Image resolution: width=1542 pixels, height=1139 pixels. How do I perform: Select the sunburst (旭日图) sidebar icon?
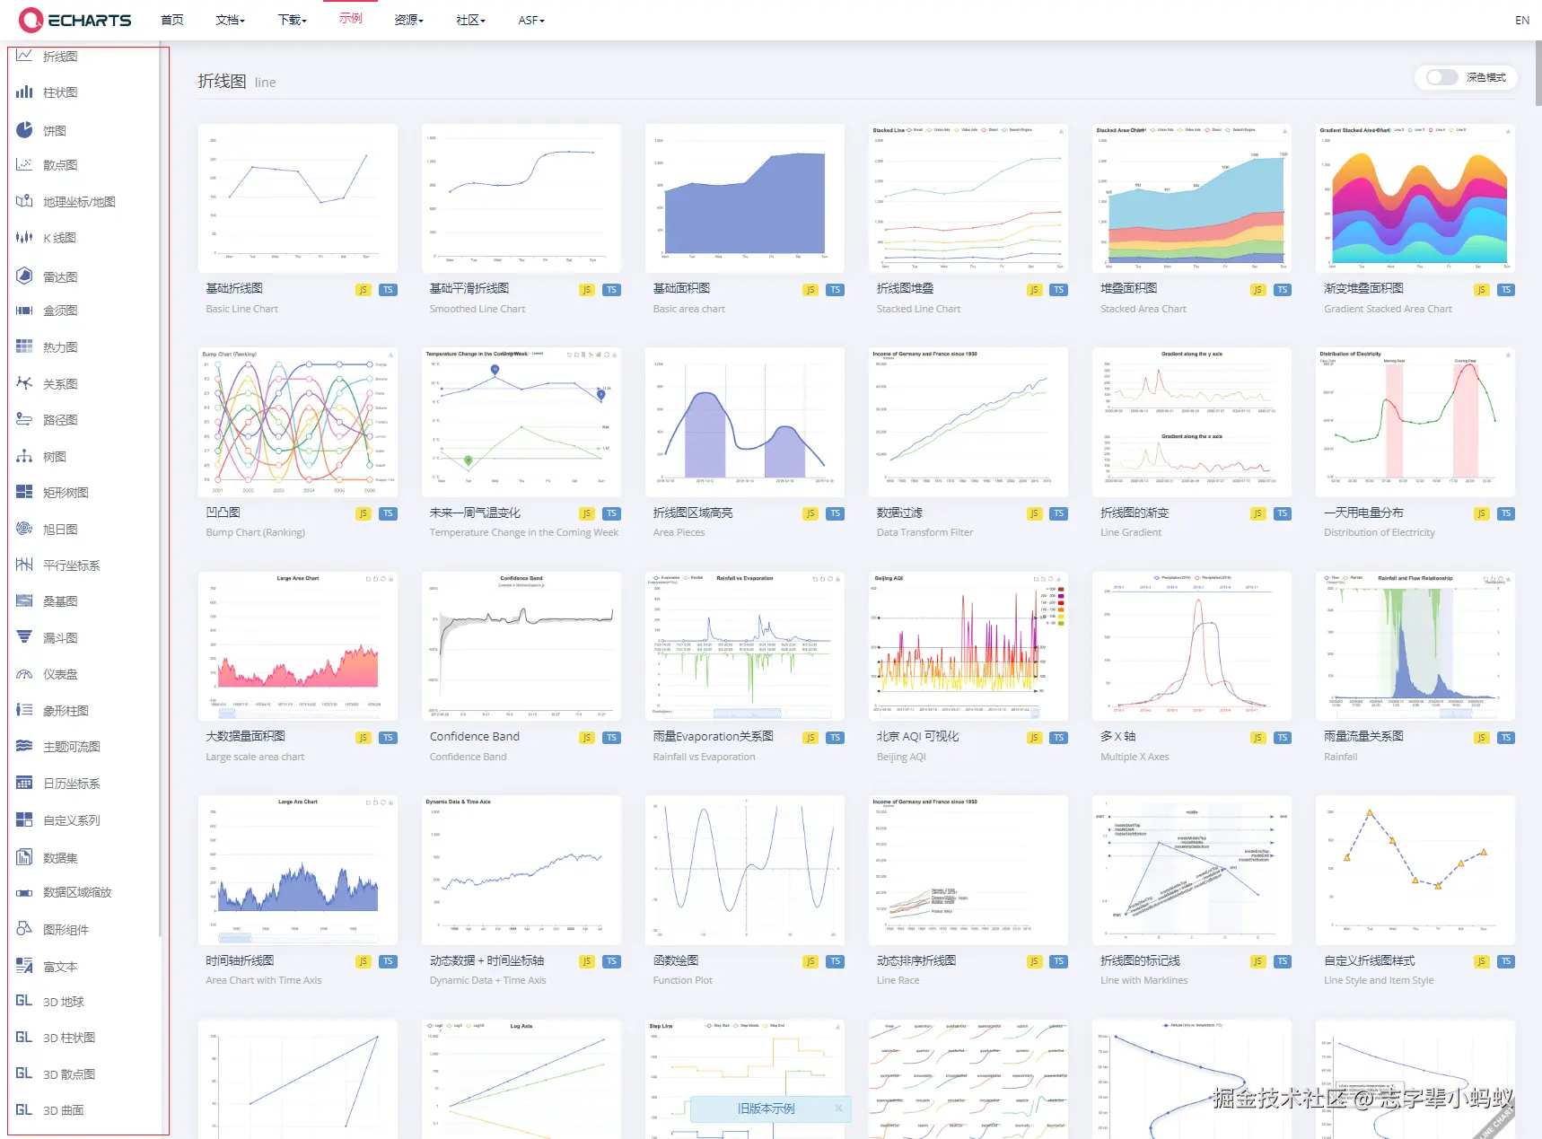(24, 529)
